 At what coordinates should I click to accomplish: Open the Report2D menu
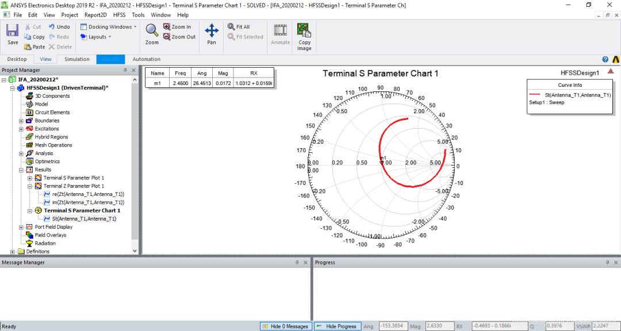click(96, 14)
